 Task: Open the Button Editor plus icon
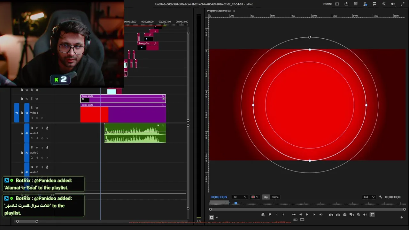click(x=402, y=217)
